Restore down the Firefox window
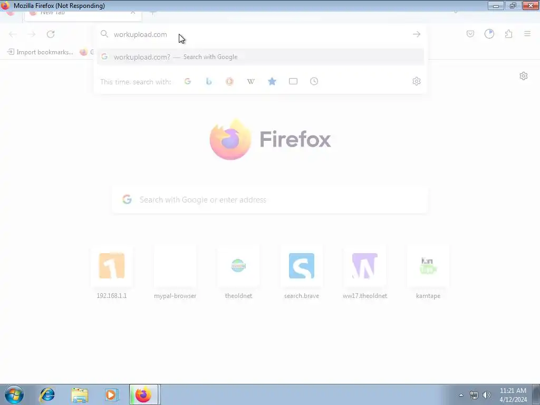Screen dimensions: 540x405 click(x=513, y=5)
